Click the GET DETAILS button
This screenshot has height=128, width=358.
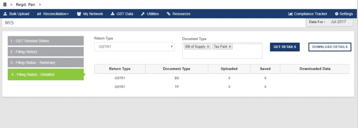click(x=285, y=47)
